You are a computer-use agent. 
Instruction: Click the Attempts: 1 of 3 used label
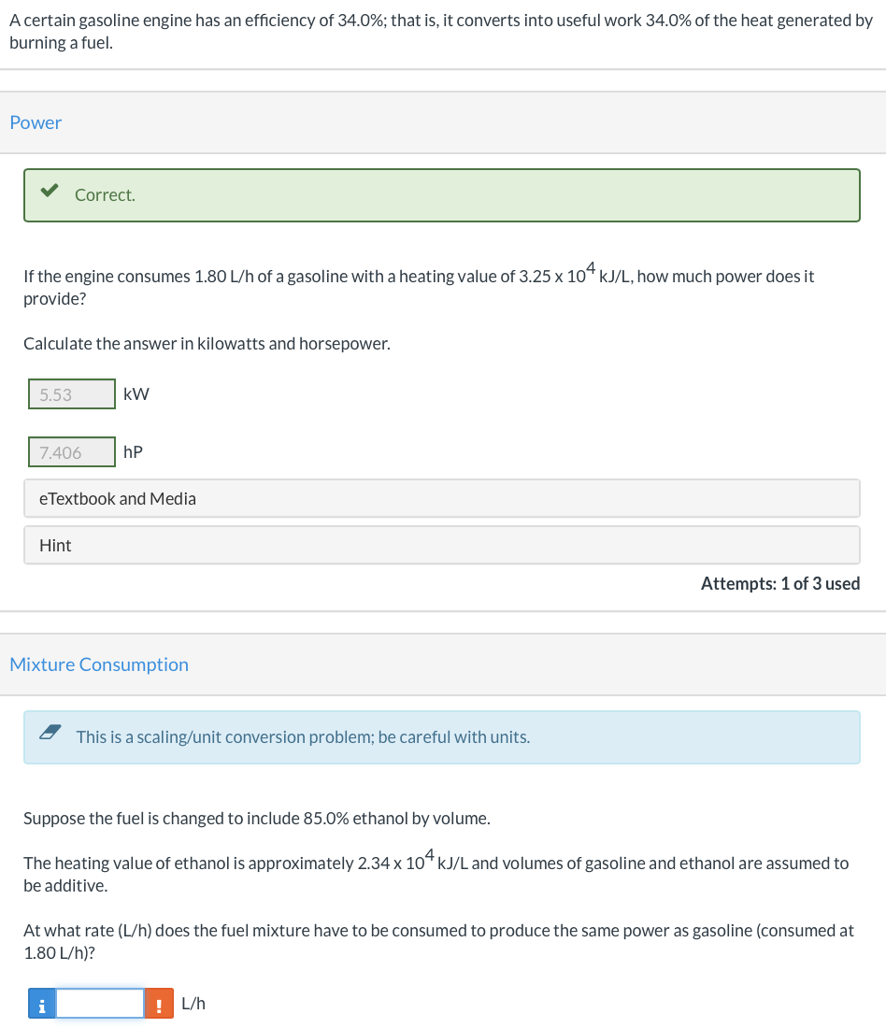[x=780, y=583]
